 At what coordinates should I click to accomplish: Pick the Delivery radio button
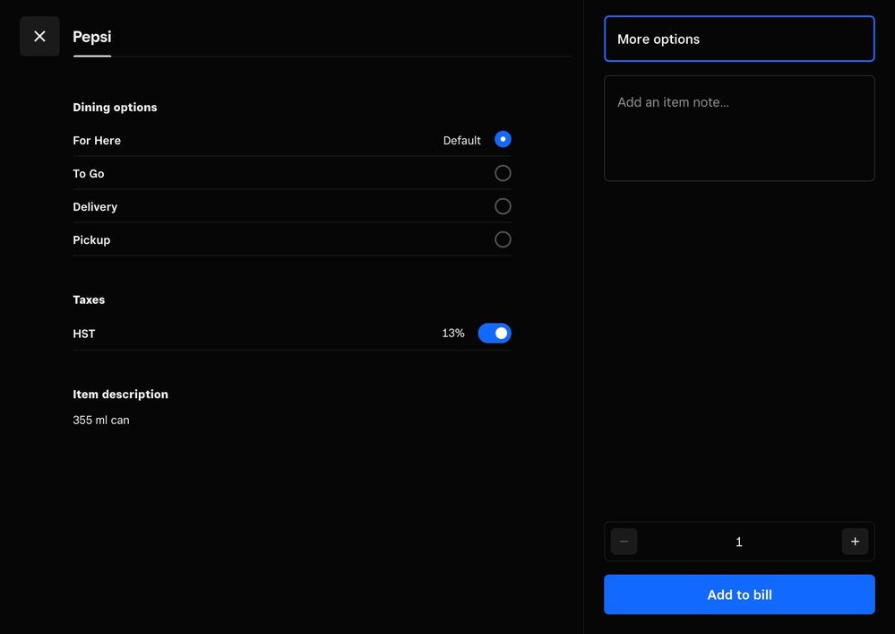click(503, 206)
